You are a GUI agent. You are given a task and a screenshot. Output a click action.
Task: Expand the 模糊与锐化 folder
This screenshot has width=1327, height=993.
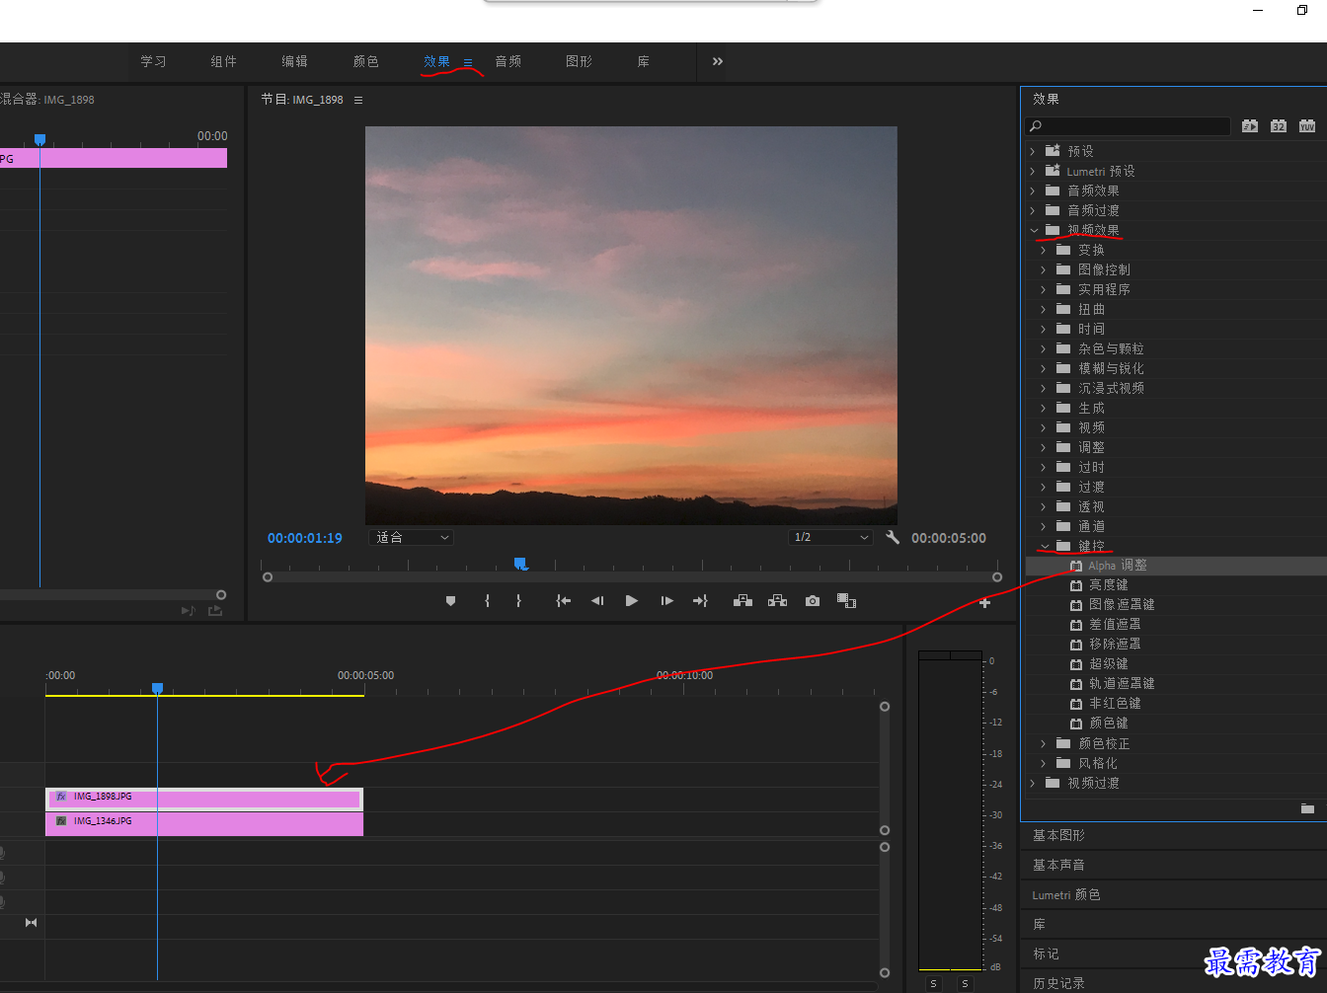(1044, 368)
